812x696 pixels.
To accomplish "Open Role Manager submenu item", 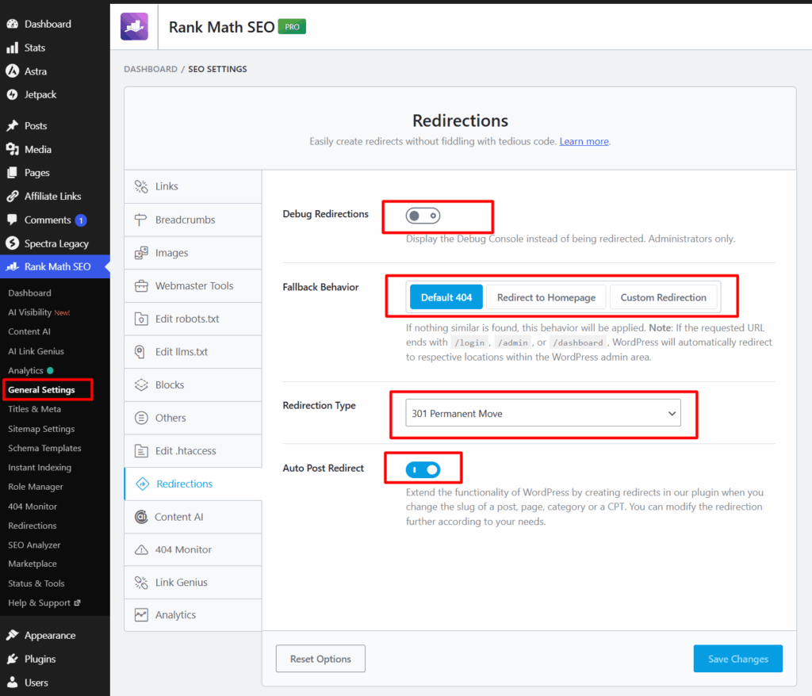I will (x=36, y=487).
